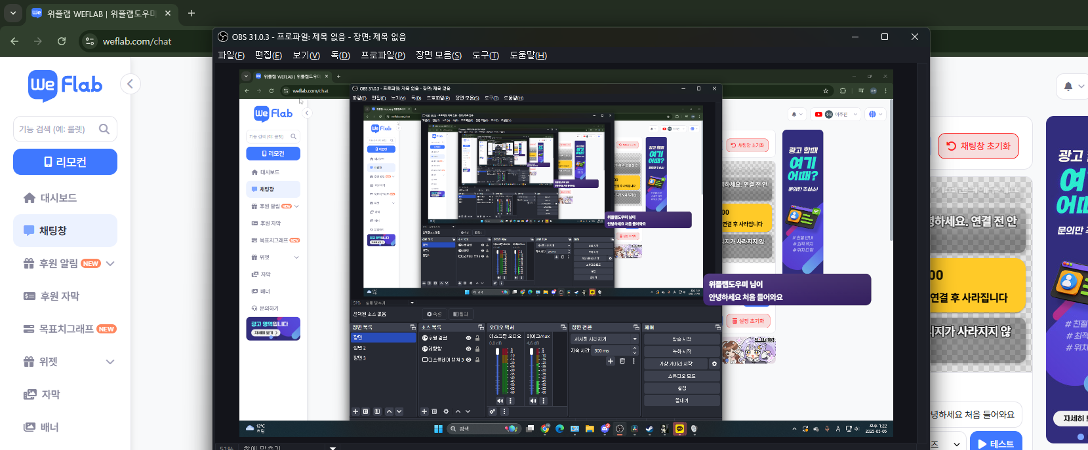Reload the weflab.com page
Viewport: 1088px width, 450px height.
tap(62, 41)
